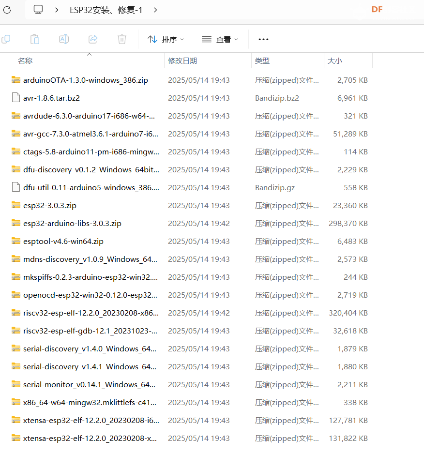Select file name xtensa-esp32-elf-12.2.0_20230208-i6
The width and height of the screenshot is (424, 454).
[x=91, y=421]
